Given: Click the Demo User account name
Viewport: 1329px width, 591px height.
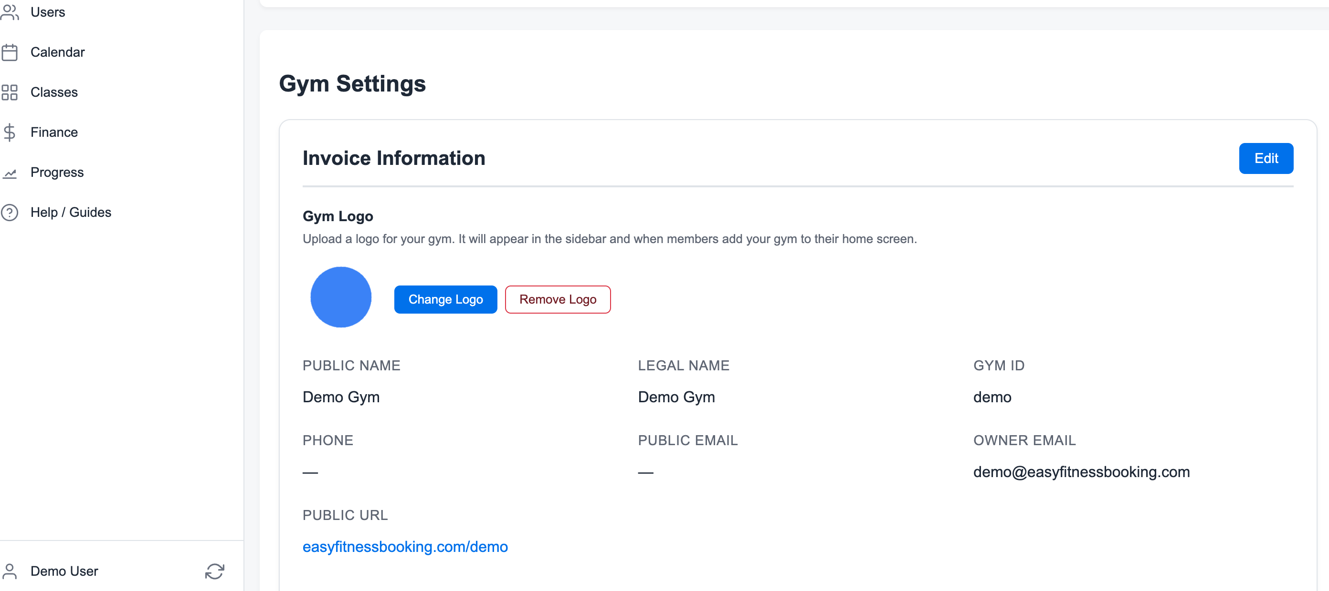Looking at the screenshot, I should tap(64, 571).
